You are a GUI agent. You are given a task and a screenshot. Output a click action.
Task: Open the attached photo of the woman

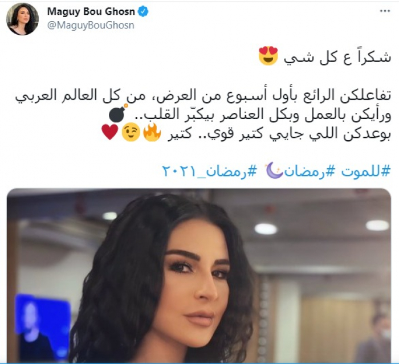[199, 276]
